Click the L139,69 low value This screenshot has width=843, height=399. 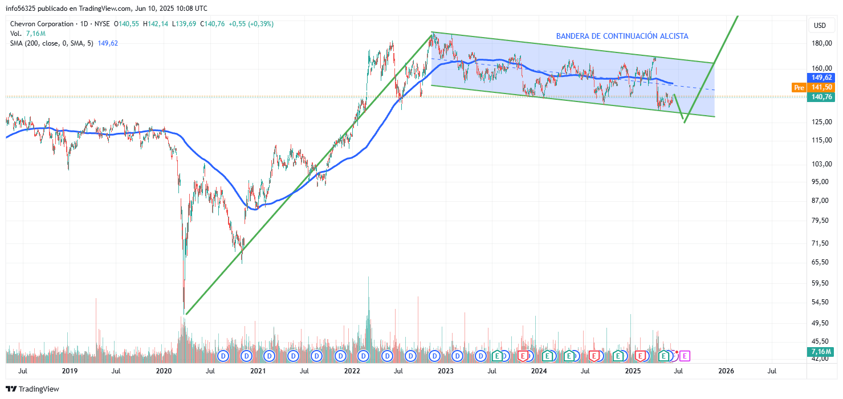click(184, 24)
